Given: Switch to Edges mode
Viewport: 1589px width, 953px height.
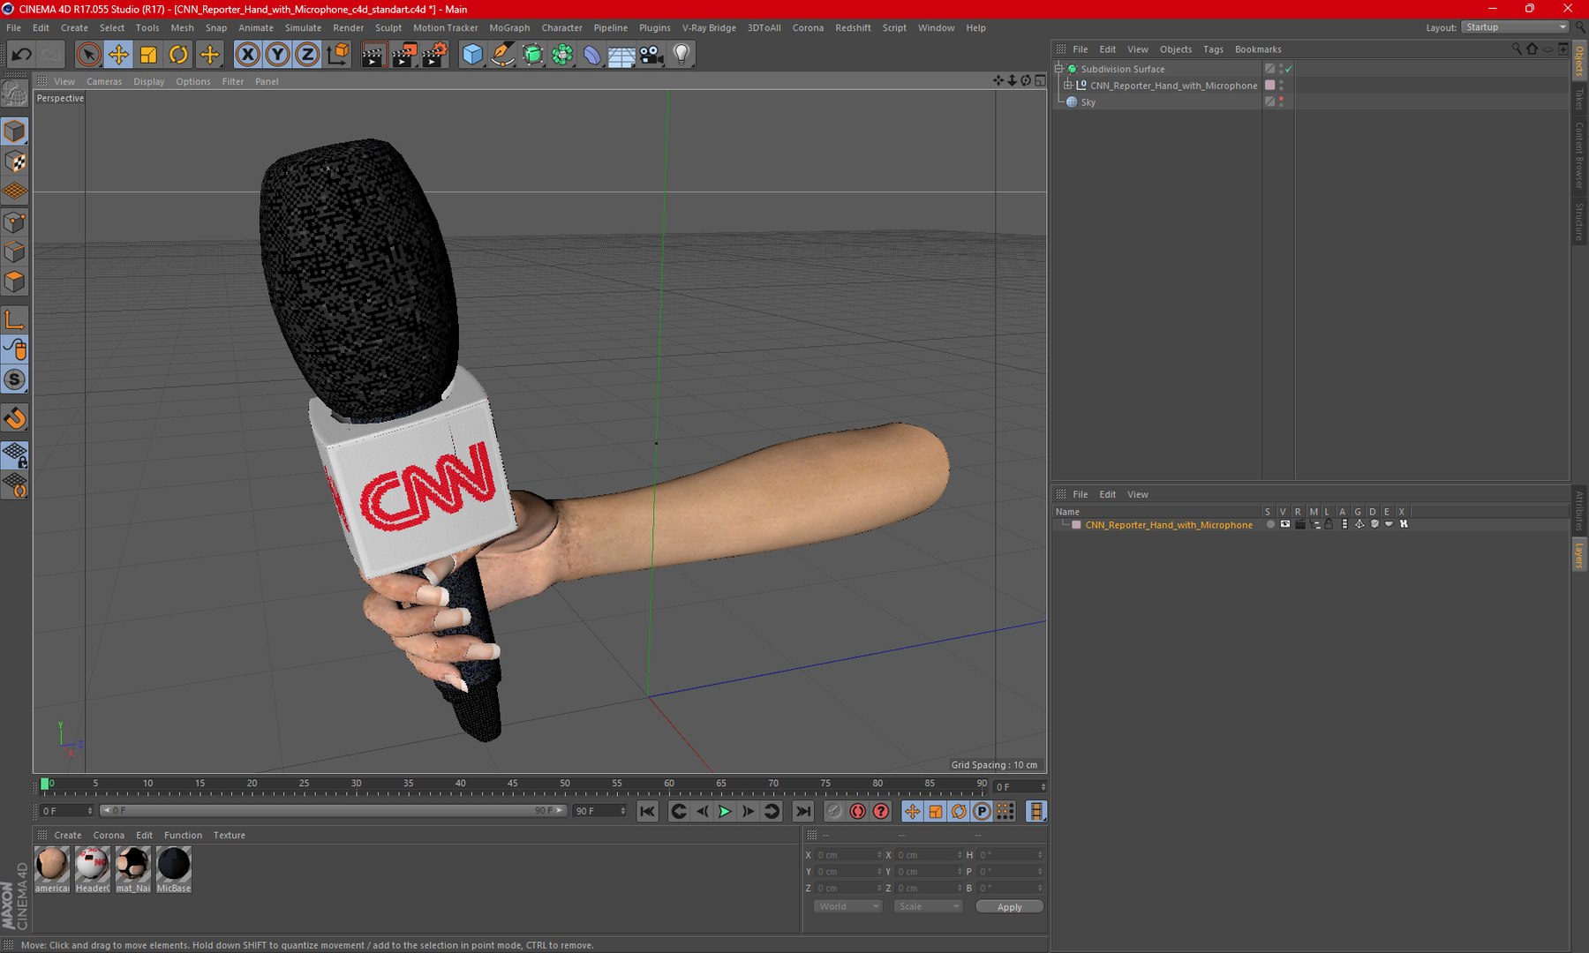Looking at the screenshot, I should coord(15,252).
